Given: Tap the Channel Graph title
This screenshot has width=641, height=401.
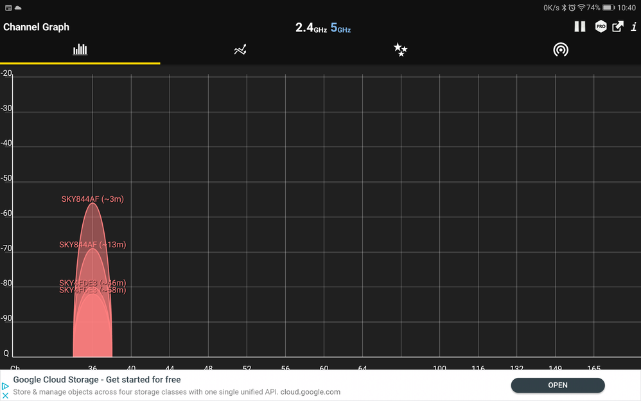Looking at the screenshot, I should [37, 27].
